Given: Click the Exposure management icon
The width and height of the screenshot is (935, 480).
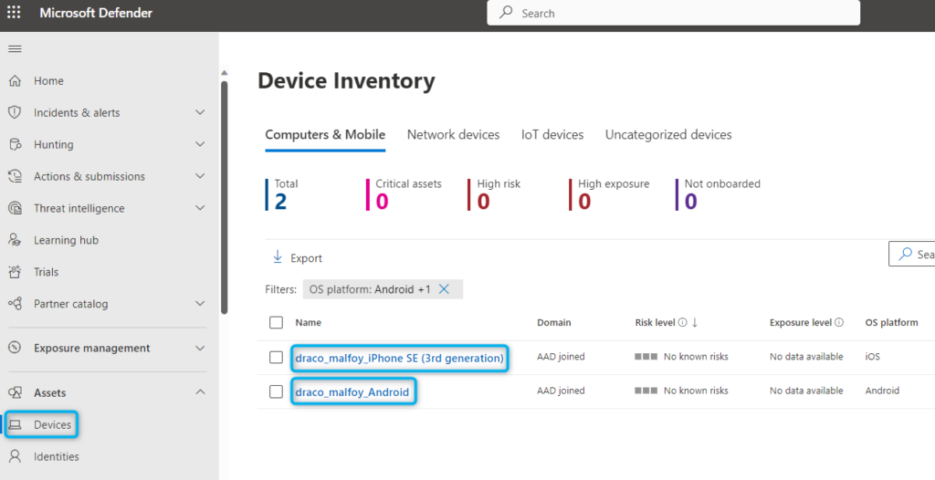Looking at the screenshot, I should pyautogui.click(x=15, y=348).
